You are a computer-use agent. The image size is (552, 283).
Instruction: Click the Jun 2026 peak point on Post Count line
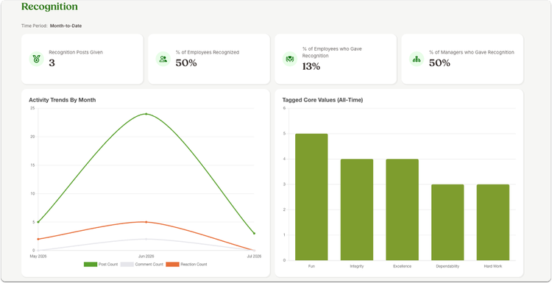tap(146, 114)
